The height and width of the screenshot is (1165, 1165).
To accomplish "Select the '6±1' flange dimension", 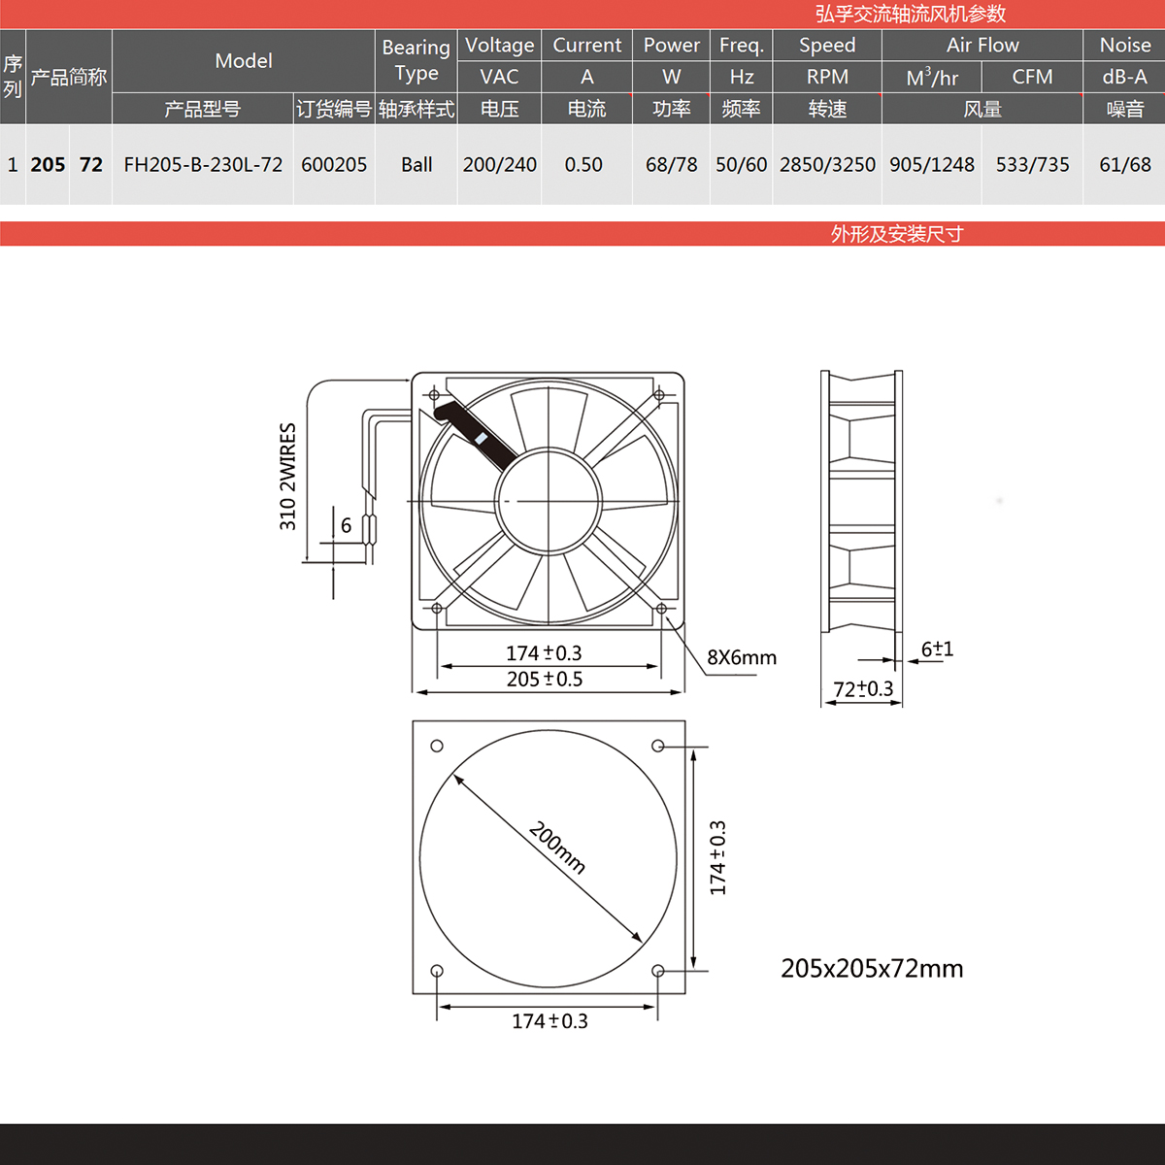I will click(x=937, y=649).
